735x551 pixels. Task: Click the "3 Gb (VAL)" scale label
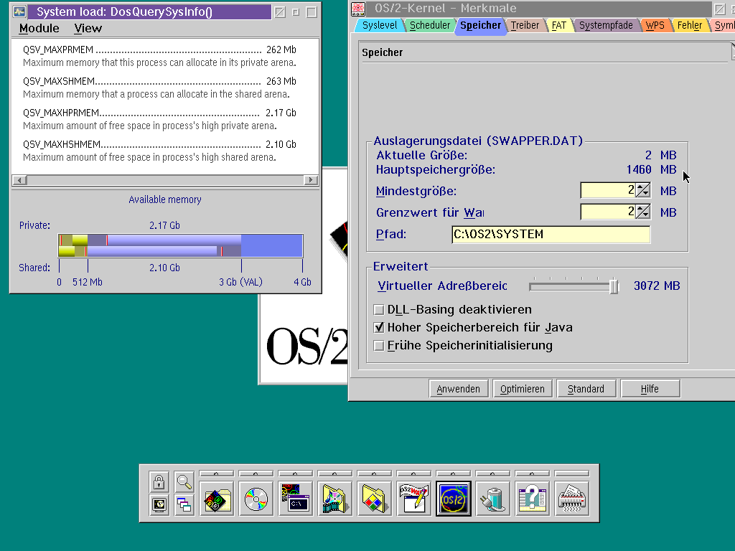(x=240, y=282)
